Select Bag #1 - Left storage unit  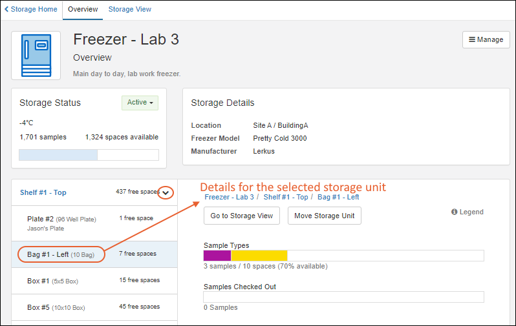94,254
